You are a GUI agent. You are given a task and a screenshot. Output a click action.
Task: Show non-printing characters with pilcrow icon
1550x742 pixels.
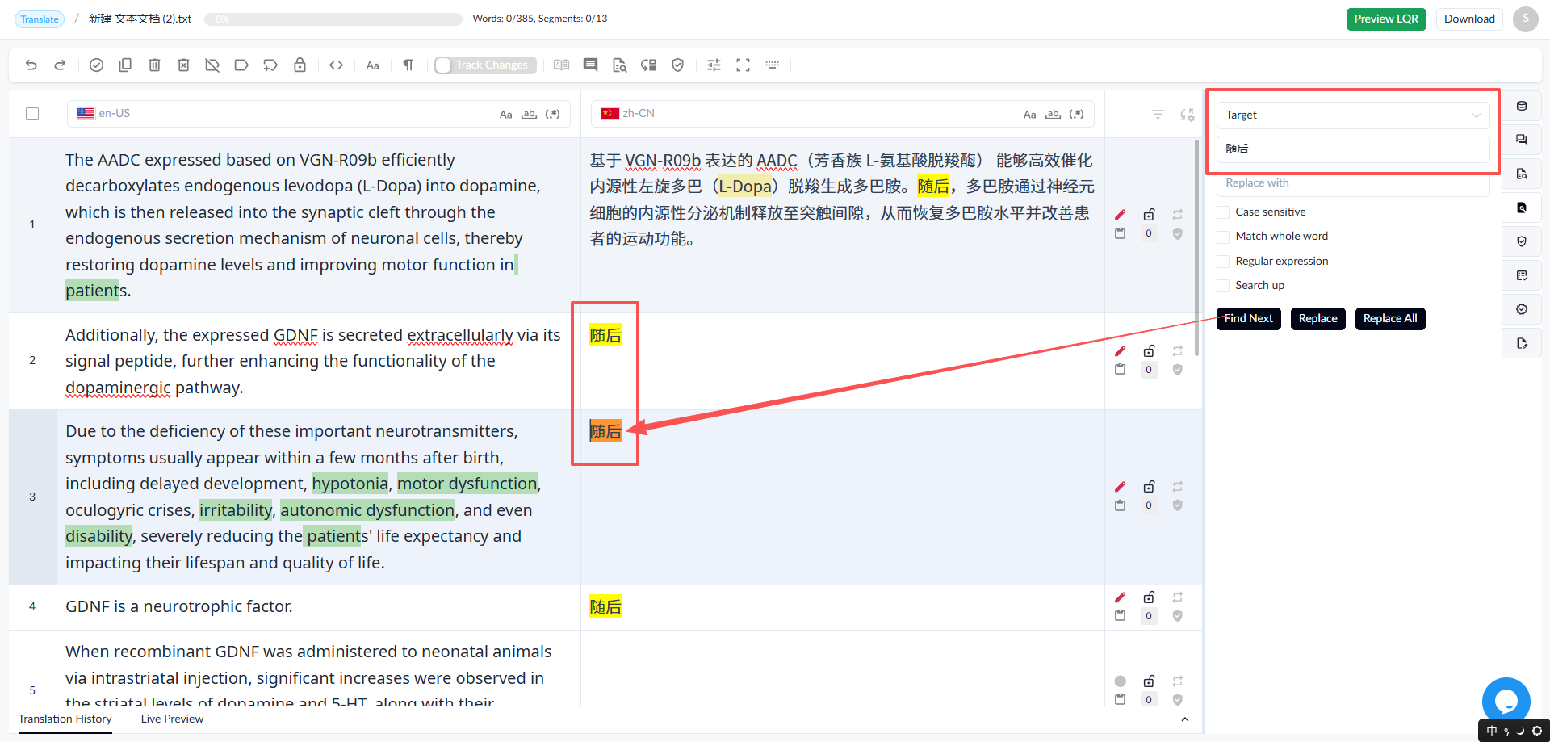tap(408, 65)
